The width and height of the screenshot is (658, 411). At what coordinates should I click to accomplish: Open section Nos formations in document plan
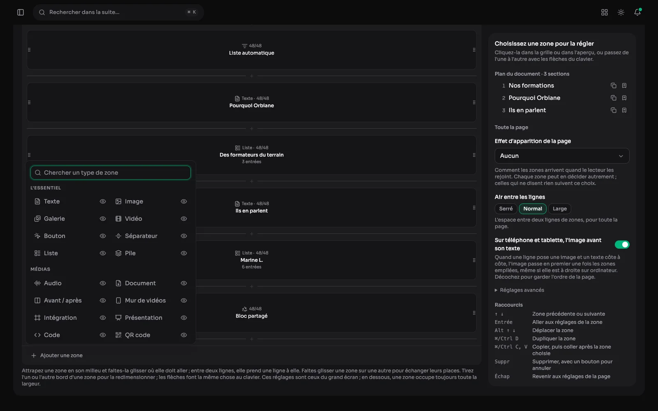(531, 85)
